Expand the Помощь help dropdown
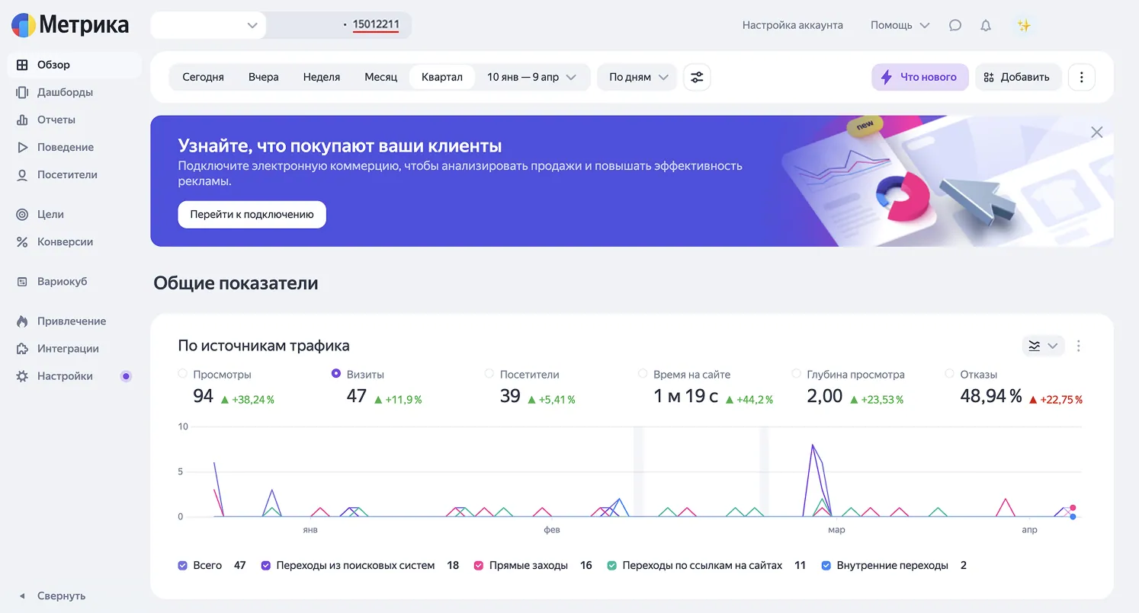Viewport: 1139px width, 613px height. (900, 25)
